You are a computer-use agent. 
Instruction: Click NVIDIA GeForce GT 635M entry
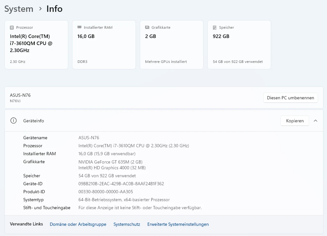[x=110, y=162]
